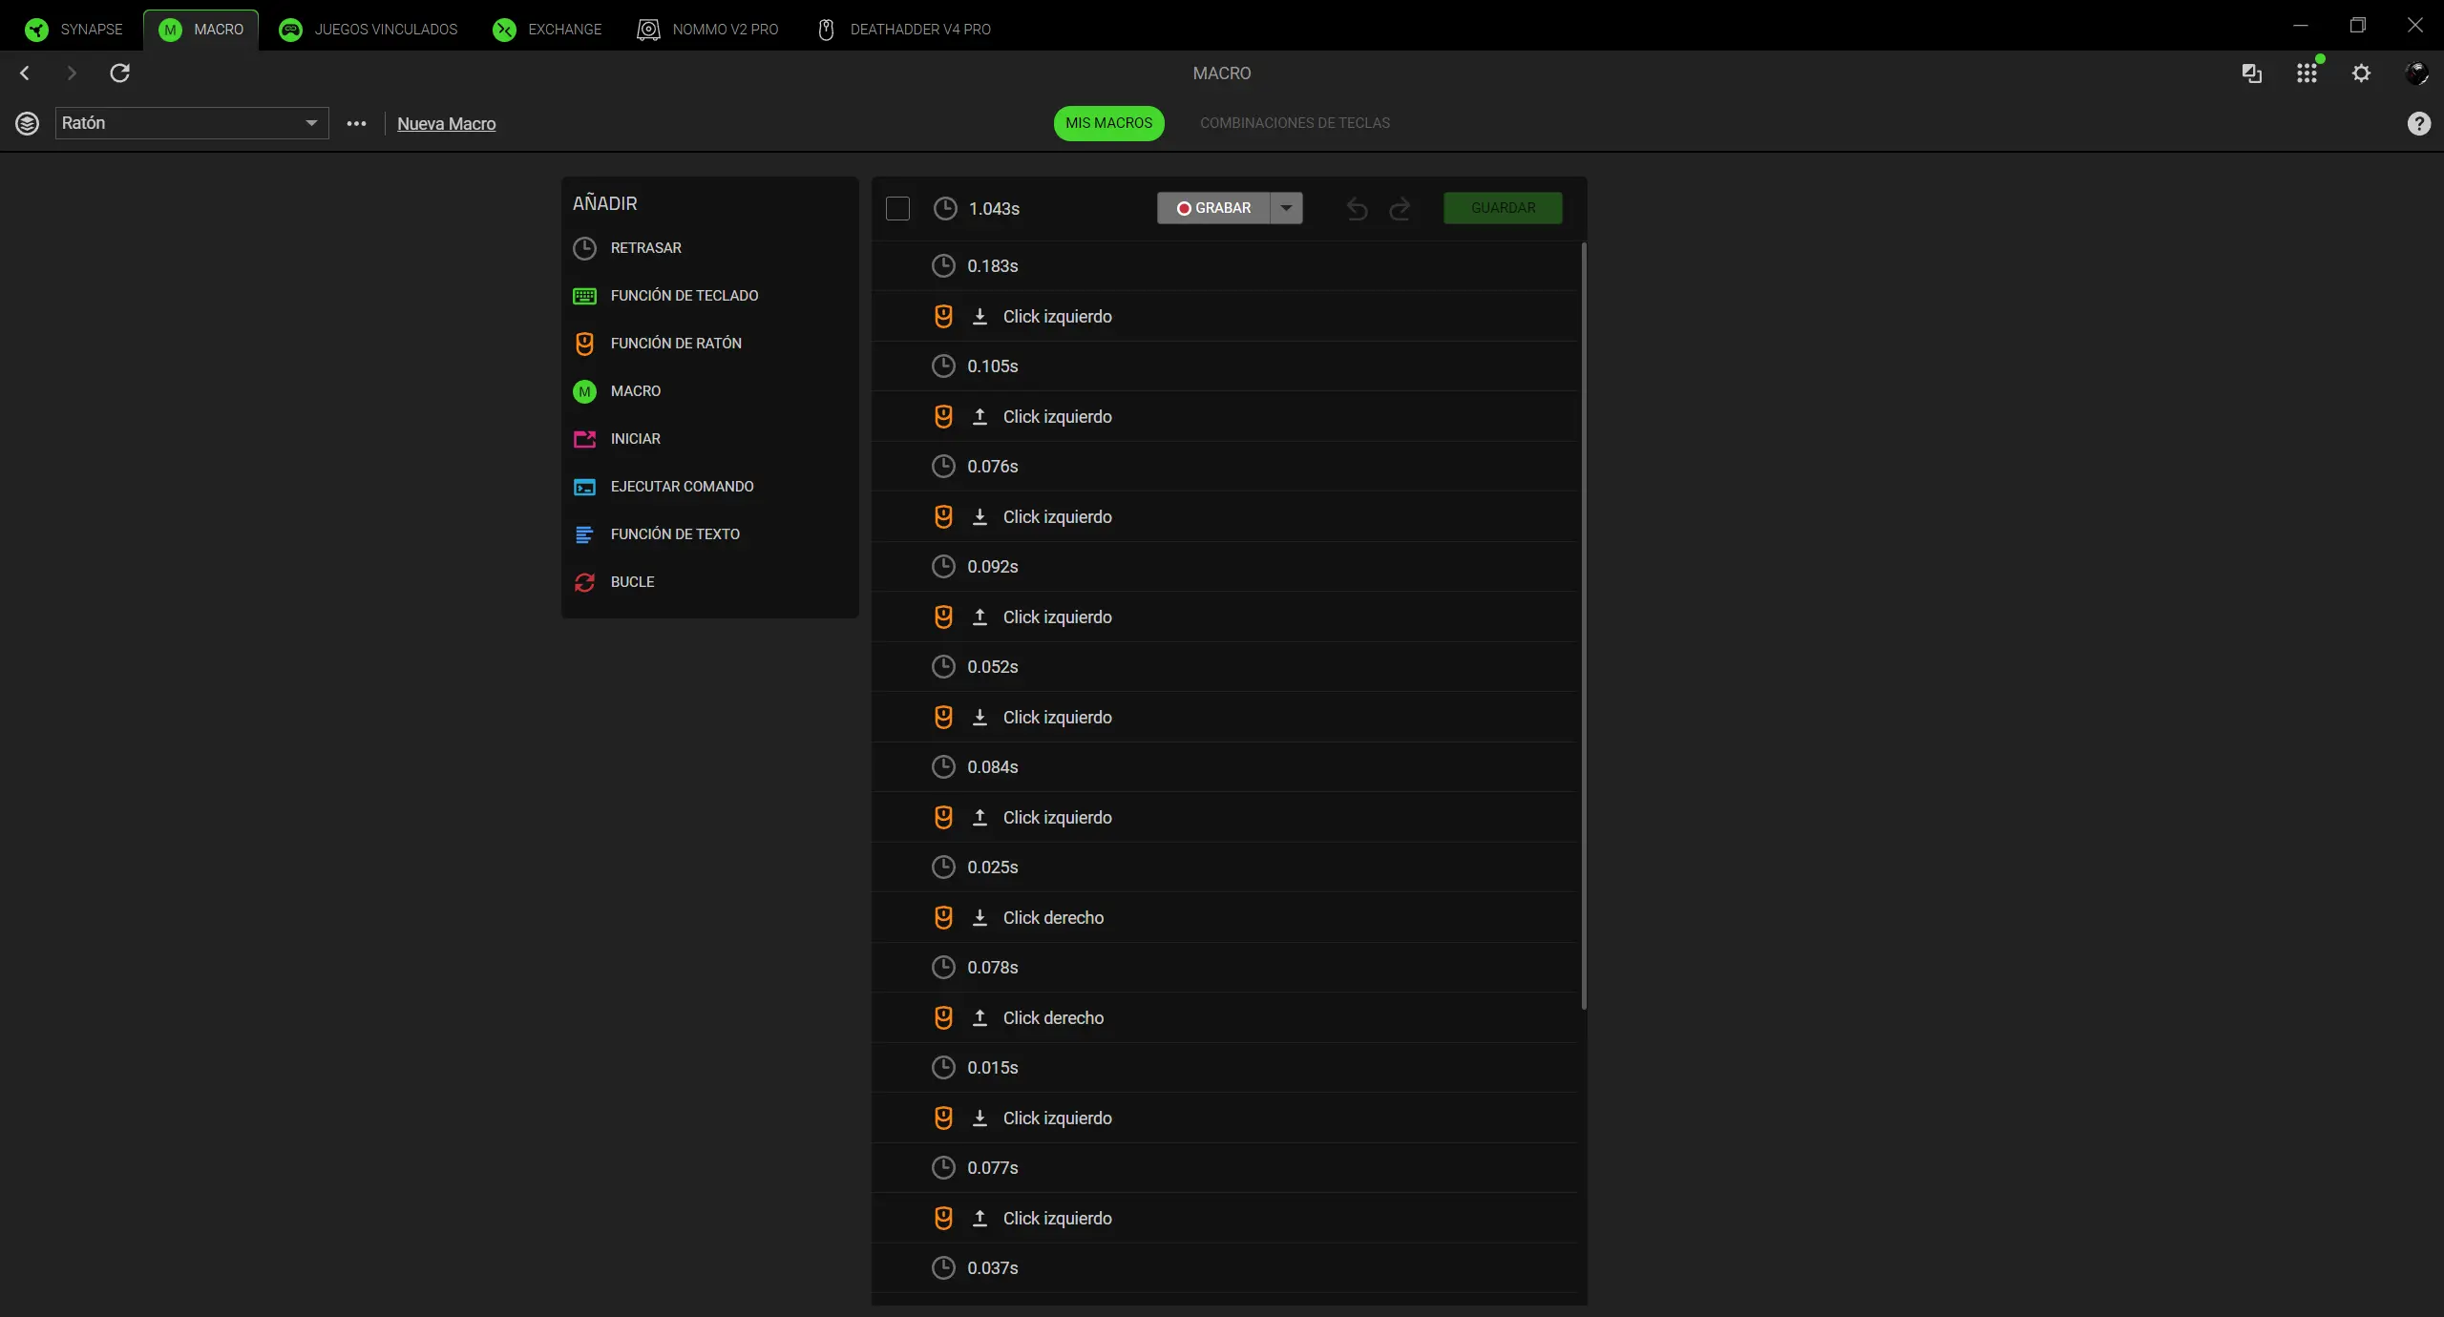Click the undo arrow icon
Viewport: 2444px width, 1317px height.
coord(1357,208)
